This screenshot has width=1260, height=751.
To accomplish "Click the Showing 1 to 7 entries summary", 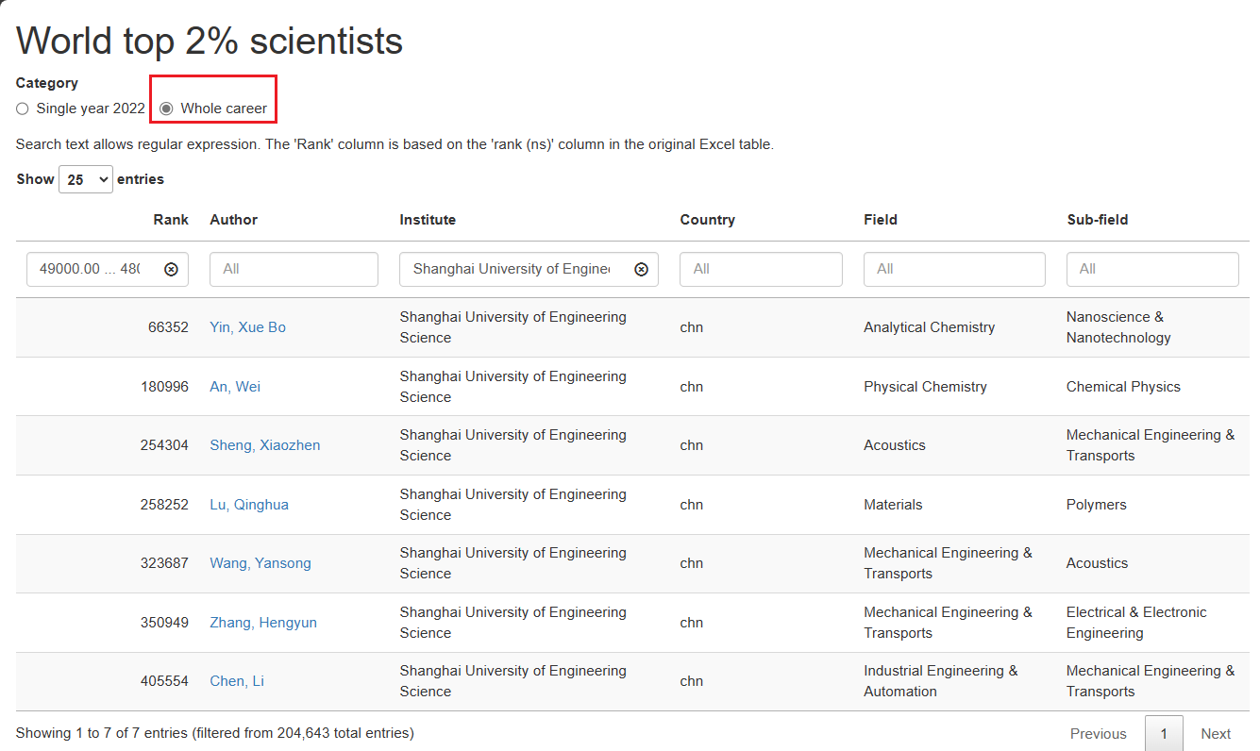I will (215, 733).
